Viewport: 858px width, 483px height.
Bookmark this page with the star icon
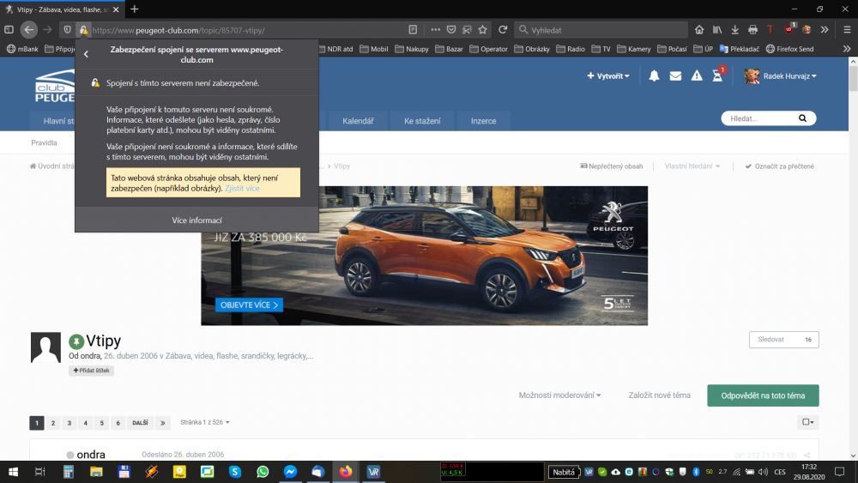482,30
